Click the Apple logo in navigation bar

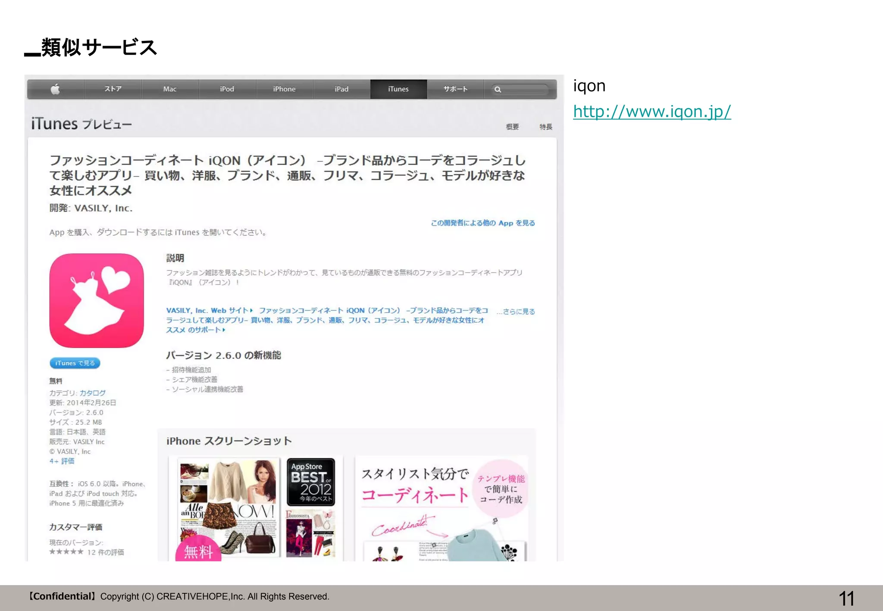[55, 89]
